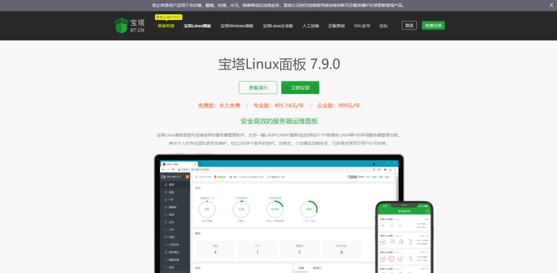Click 安全 shield icon in mockup sidebar
Screen dimensions: 557x273
coord(165,222)
